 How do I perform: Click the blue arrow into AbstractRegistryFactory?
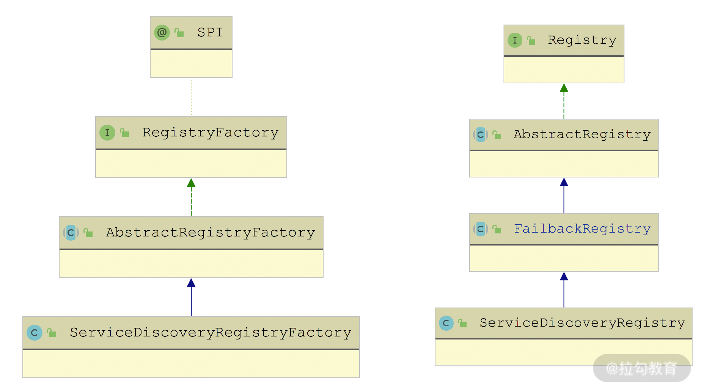pyautogui.click(x=191, y=297)
